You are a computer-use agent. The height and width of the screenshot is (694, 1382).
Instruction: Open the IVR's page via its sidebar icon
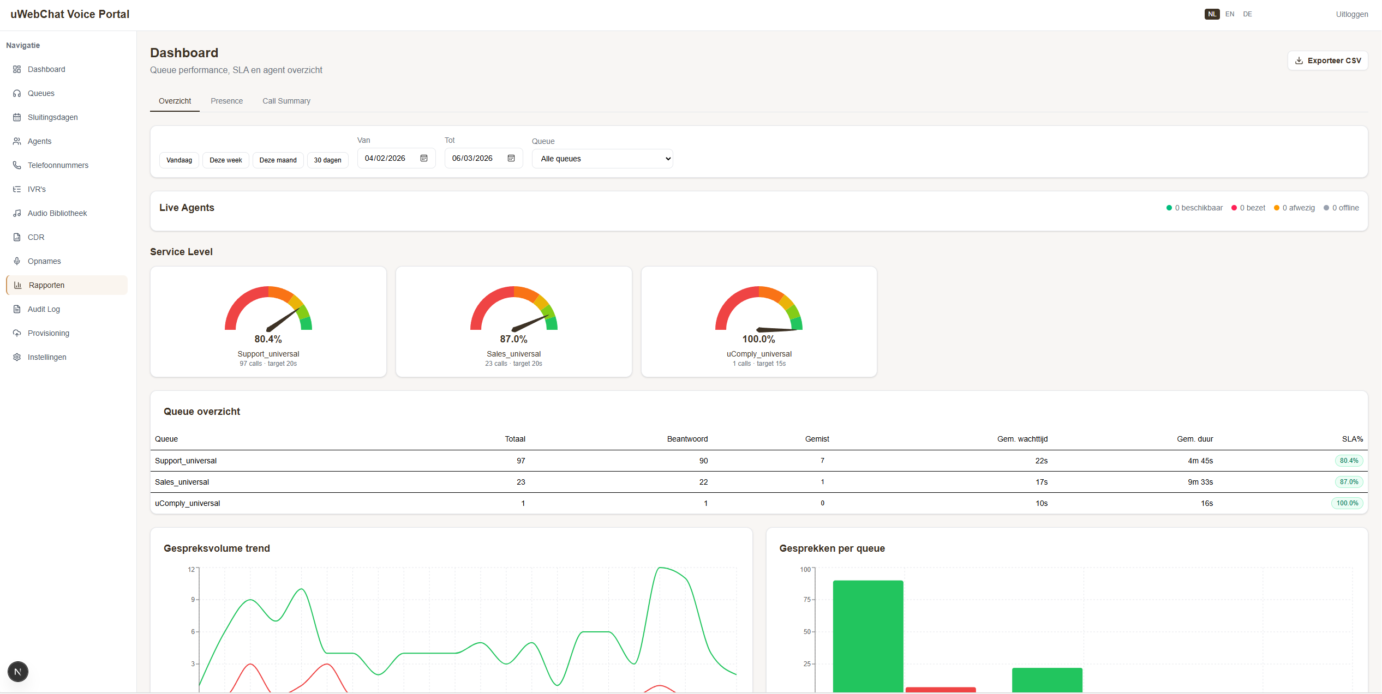coord(17,189)
